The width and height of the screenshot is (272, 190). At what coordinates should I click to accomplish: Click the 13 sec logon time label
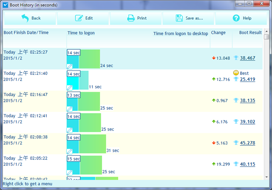click(74, 95)
